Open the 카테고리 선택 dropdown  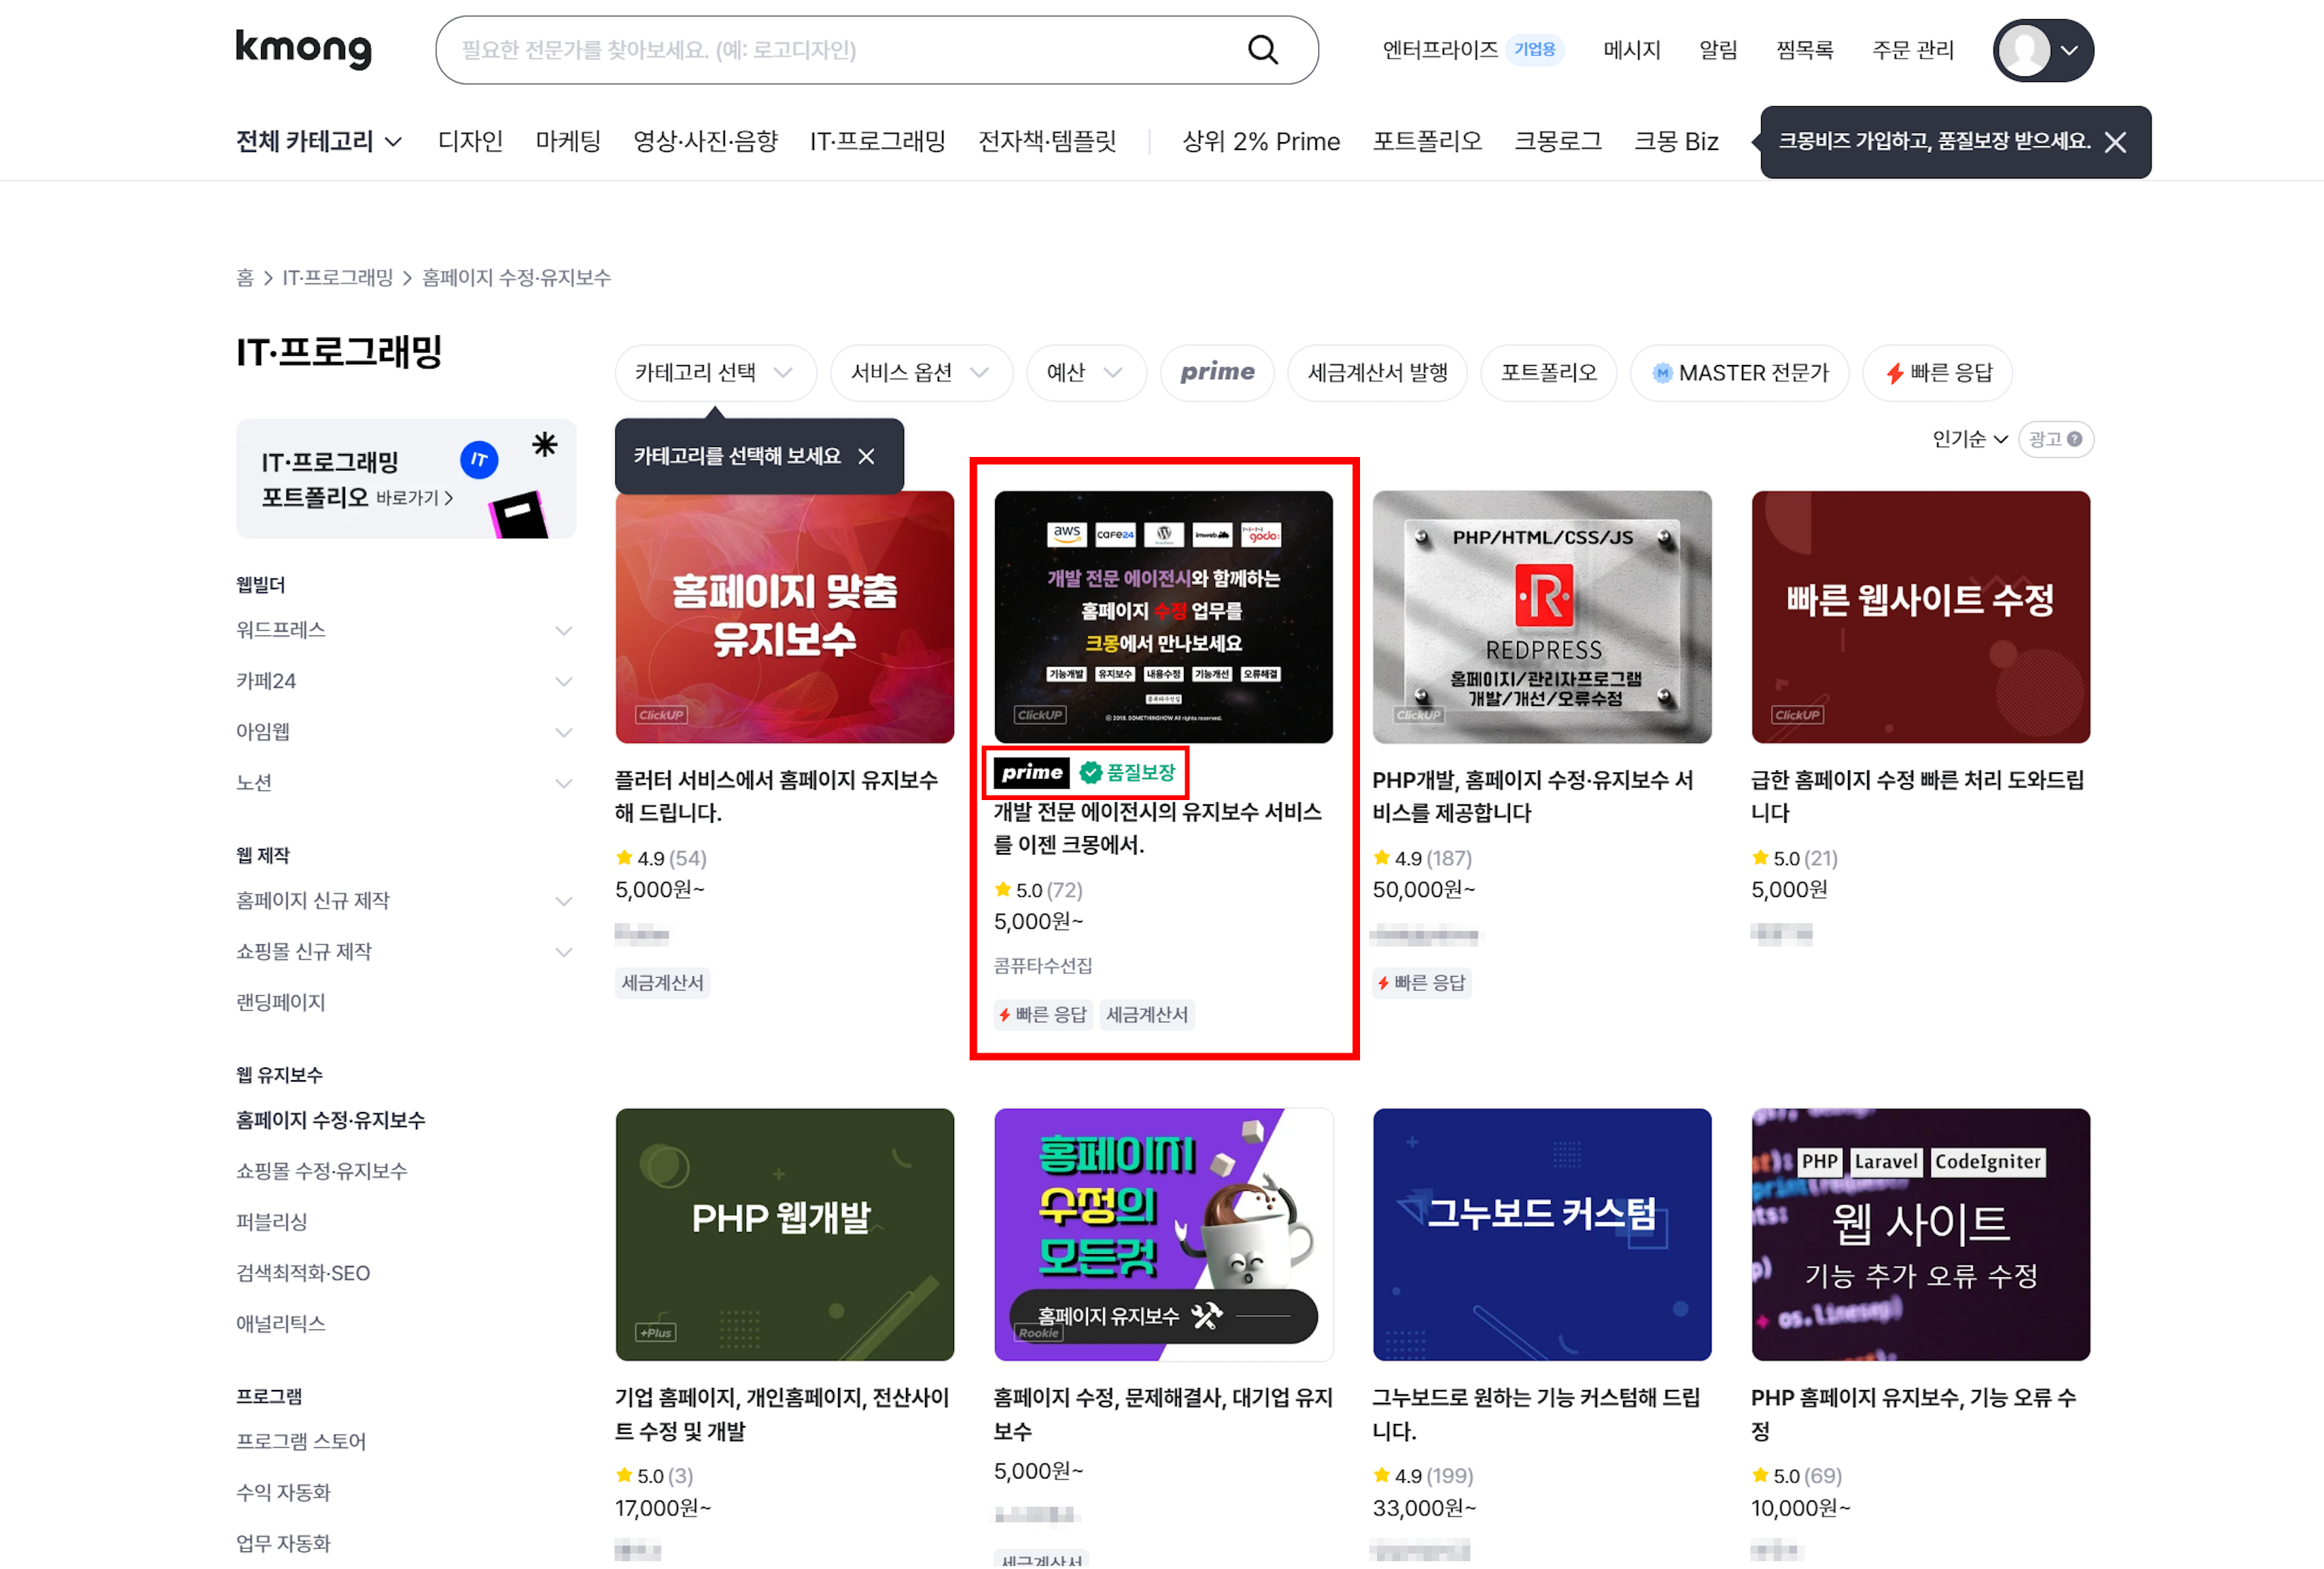(715, 373)
